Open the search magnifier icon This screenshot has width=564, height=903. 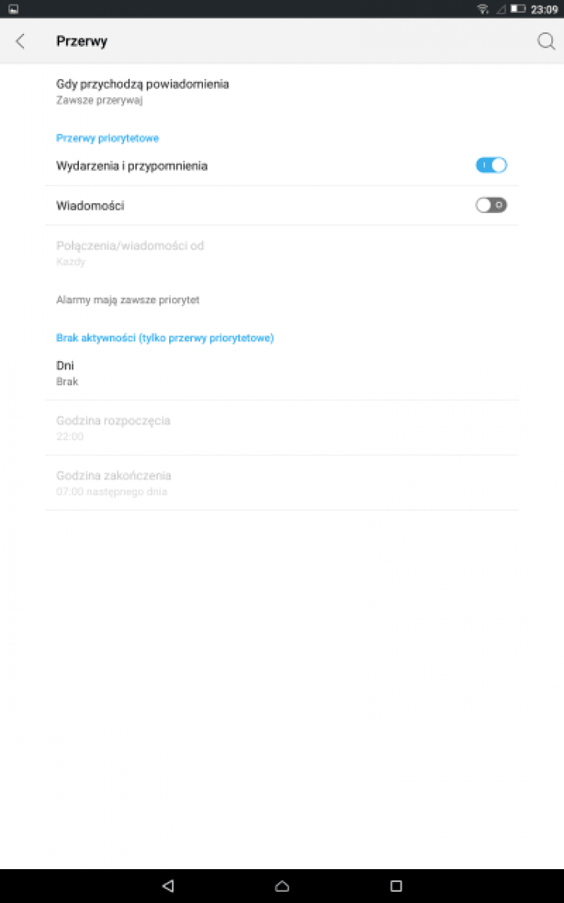click(546, 41)
